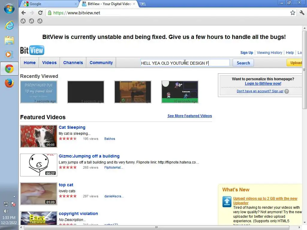Screen dimensions: 307x230
Task: Click the first globe bookmark icon
Action: click(x=23, y=21)
